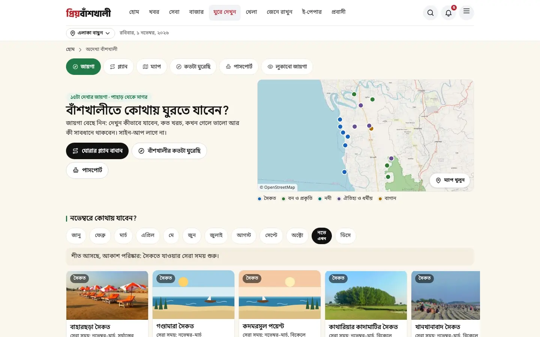Toggle the ঐতিহ্য ও ধর্মীয় legend filter
This screenshot has width=540, height=337.
click(355, 198)
